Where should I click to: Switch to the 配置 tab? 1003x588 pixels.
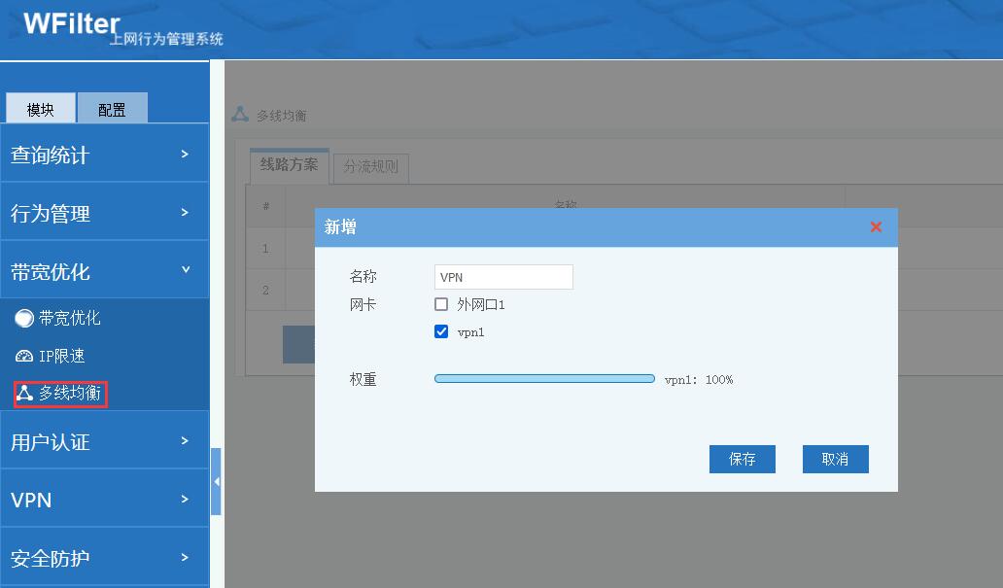(x=112, y=110)
